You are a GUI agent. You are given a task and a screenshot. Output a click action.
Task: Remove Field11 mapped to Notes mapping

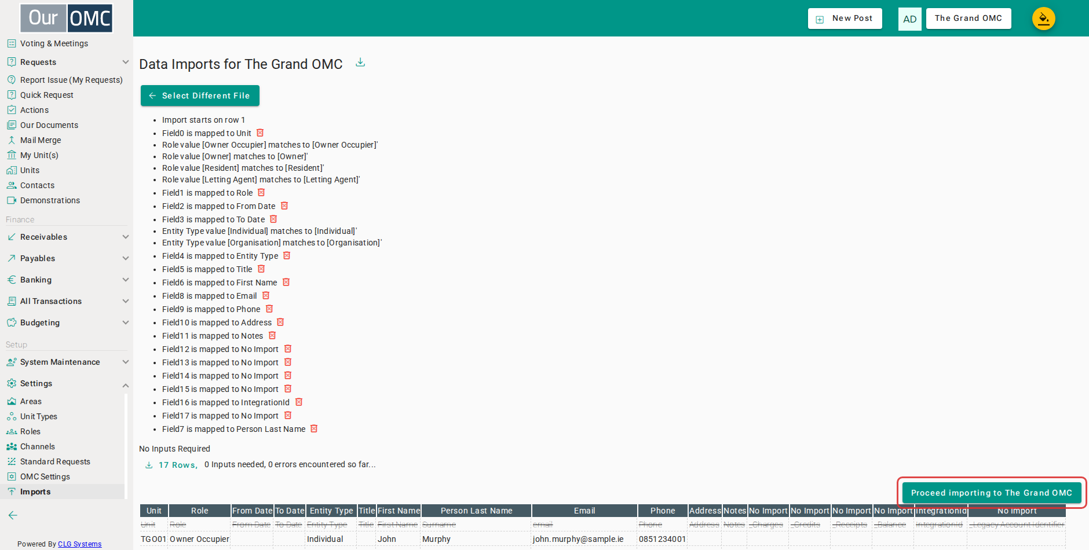pyautogui.click(x=272, y=335)
